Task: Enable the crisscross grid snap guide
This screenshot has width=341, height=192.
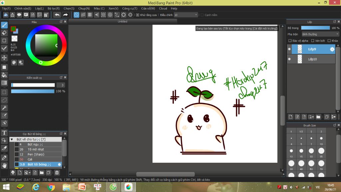Action: coord(90,15)
